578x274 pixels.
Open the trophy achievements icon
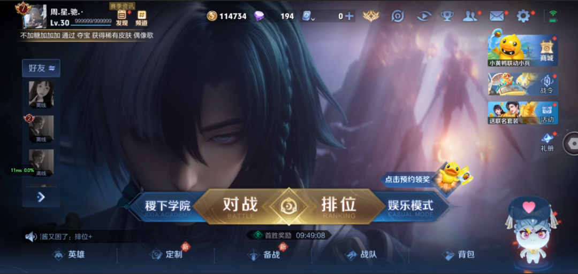pos(447,16)
